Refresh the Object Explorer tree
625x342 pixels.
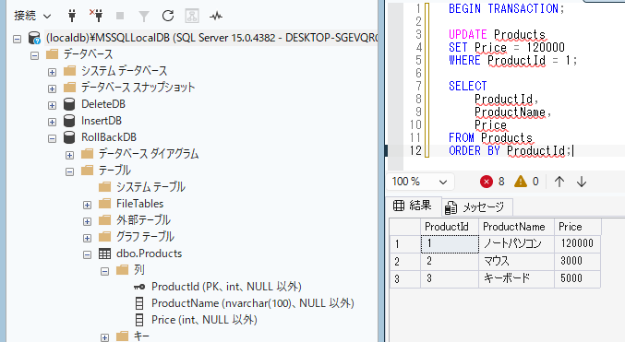168,16
